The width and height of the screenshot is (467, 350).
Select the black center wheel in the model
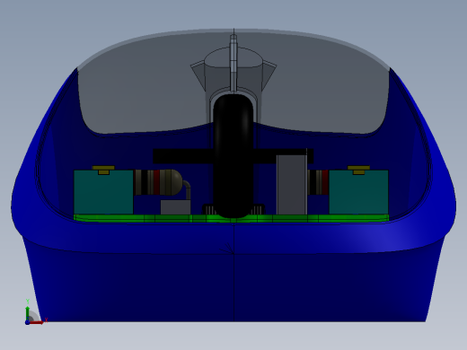click(x=233, y=155)
